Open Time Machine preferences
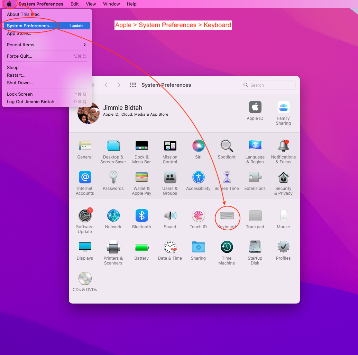Viewport: 358px width, 355px height. (227, 253)
